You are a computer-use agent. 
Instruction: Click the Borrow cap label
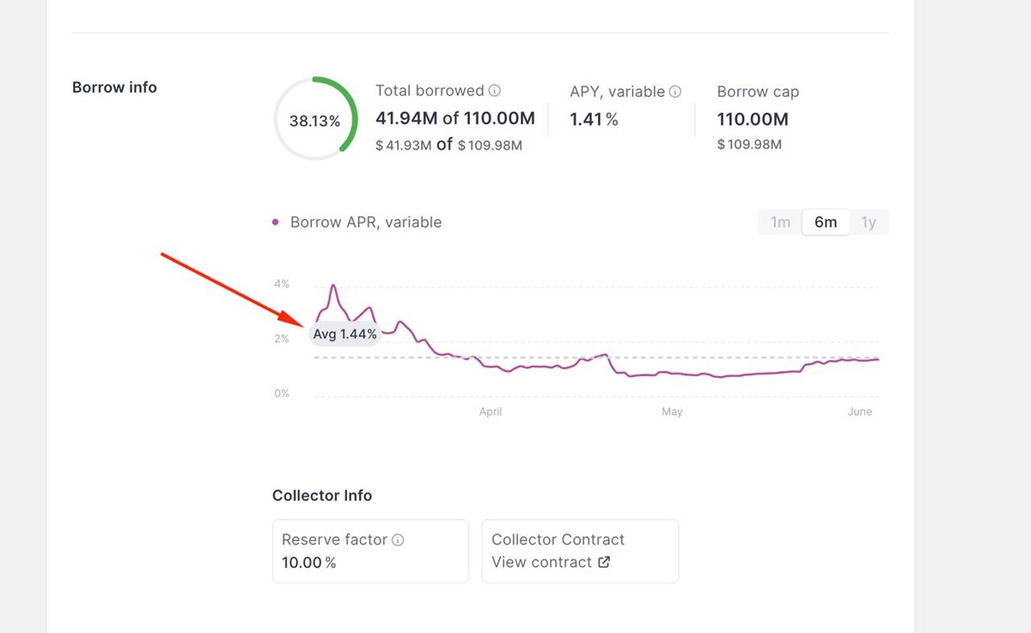click(758, 91)
